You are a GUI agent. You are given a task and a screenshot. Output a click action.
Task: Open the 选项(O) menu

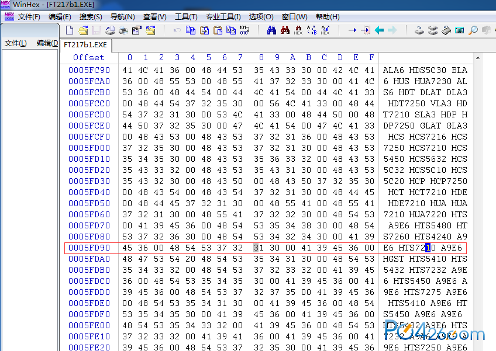point(261,17)
